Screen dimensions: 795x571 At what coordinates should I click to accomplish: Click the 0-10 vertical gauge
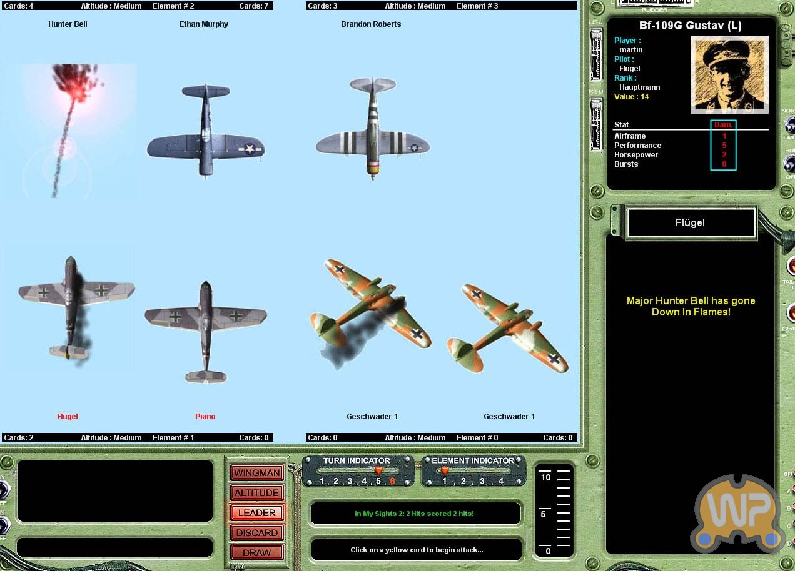coord(554,512)
